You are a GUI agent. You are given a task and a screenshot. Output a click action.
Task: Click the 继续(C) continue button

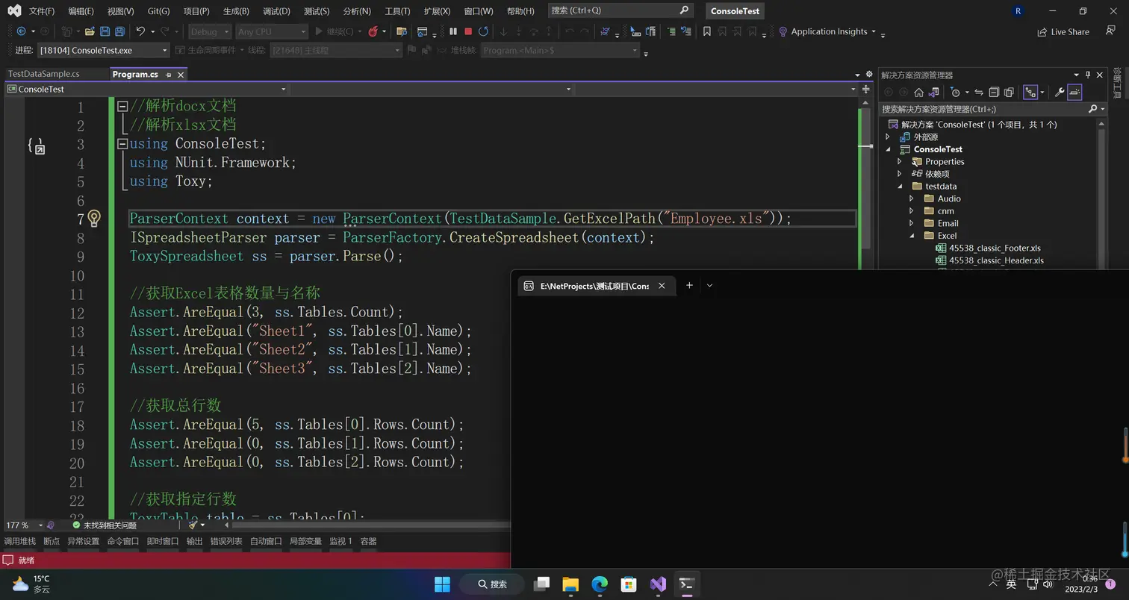click(x=334, y=31)
